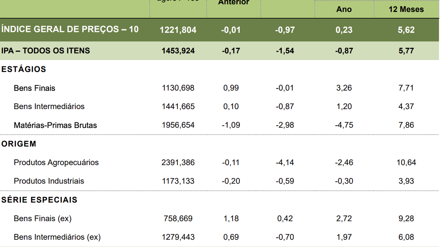Select the Bens Finais (ex) row label

tap(43, 219)
